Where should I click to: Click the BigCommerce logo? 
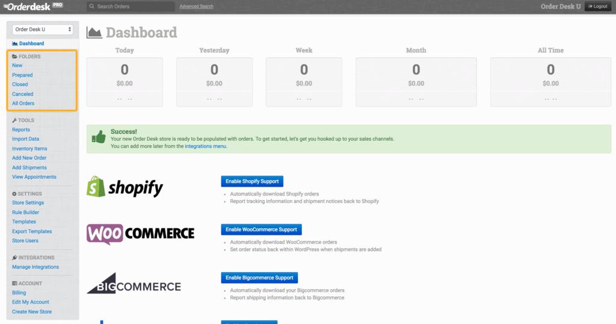134,283
